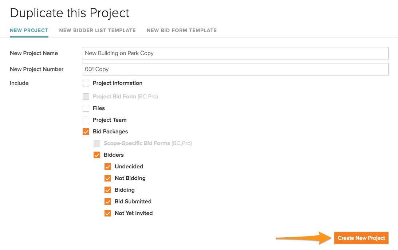This screenshot has height=250, width=398.
Task: Click the Bid Packages label text
Action: [x=110, y=132]
